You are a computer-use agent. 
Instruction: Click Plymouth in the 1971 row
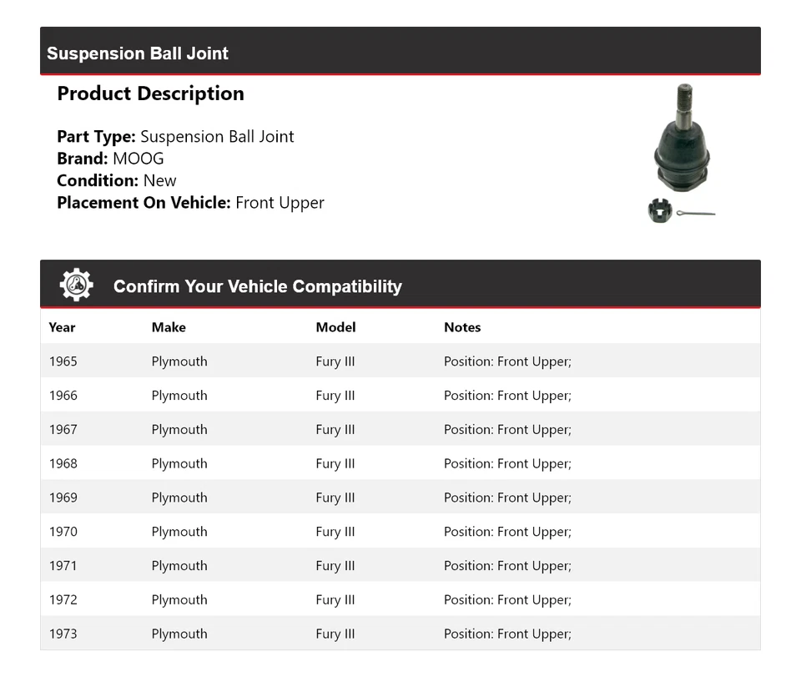[179, 566]
